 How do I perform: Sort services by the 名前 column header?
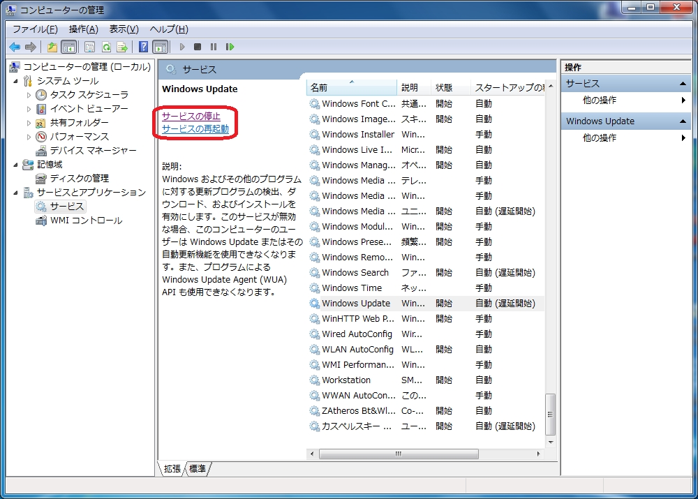pyautogui.click(x=351, y=88)
